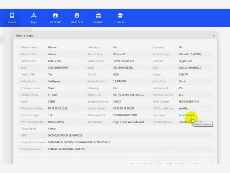Select the Hard Disk Type TLC
The width and height of the screenshot is (230, 173).
point(51,115)
